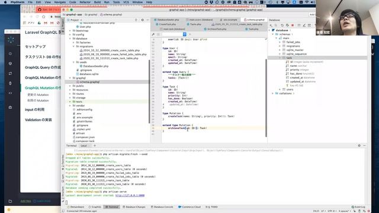Click the browser home icon
Viewport: 379px width, 213px height.
click(x=43, y=17)
